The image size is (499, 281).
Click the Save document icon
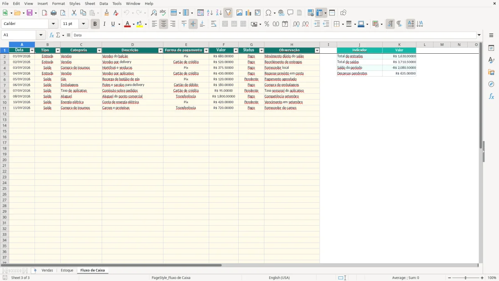click(x=30, y=13)
